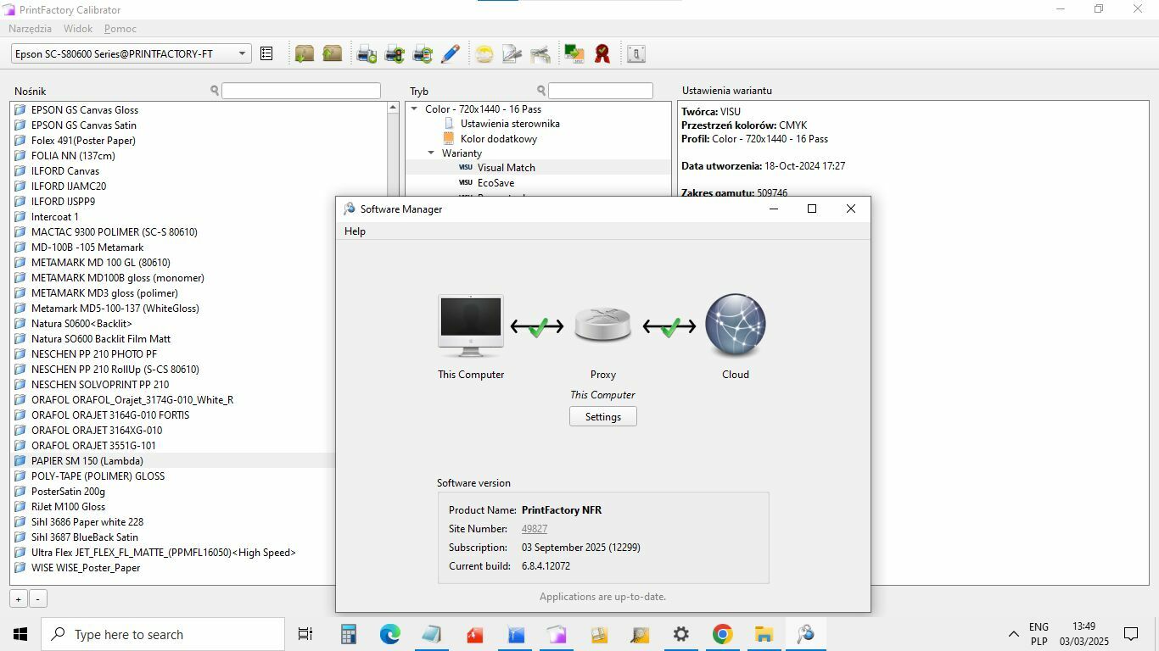The image size is (1159, 651).
Task: Click the proxy Settings button
Action: click(602, 417)
